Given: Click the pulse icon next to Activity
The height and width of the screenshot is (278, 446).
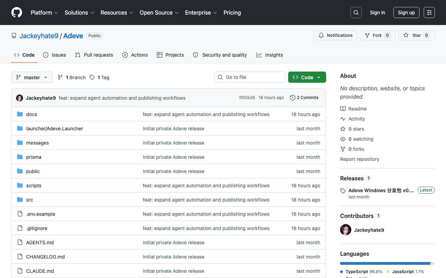Looking at the screenshot, I should click(x=343, y=119).
